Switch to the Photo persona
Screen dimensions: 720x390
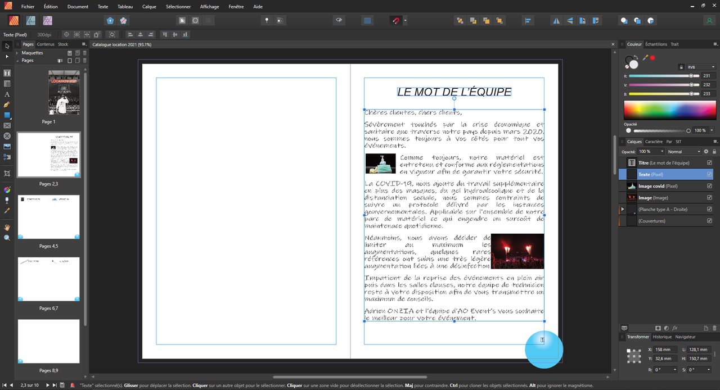[x=48, y=20]
